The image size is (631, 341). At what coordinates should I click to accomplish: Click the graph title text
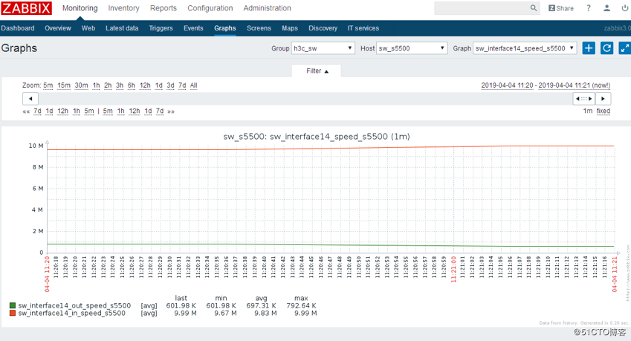tap(317, 137)
